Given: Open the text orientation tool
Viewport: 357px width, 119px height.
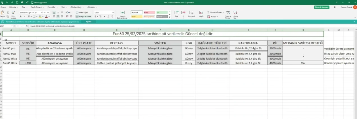Looking at the screenshot, I should point(67,13).
